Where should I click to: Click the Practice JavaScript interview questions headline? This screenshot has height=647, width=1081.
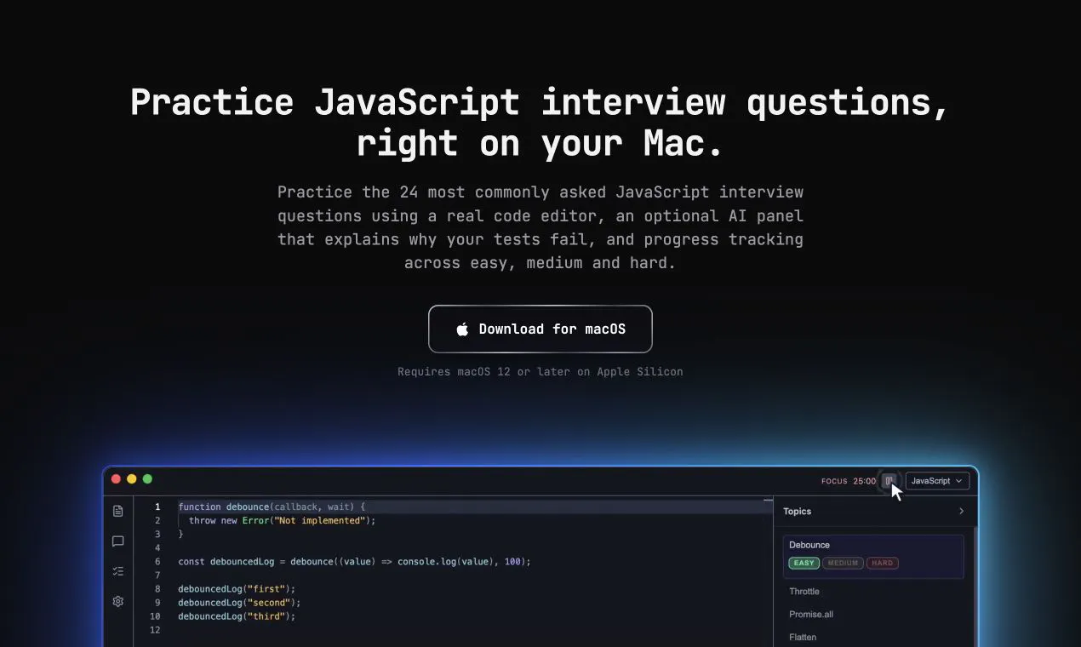540,123
